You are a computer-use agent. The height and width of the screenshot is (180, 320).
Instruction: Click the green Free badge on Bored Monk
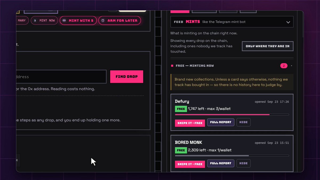pos(181,150)
